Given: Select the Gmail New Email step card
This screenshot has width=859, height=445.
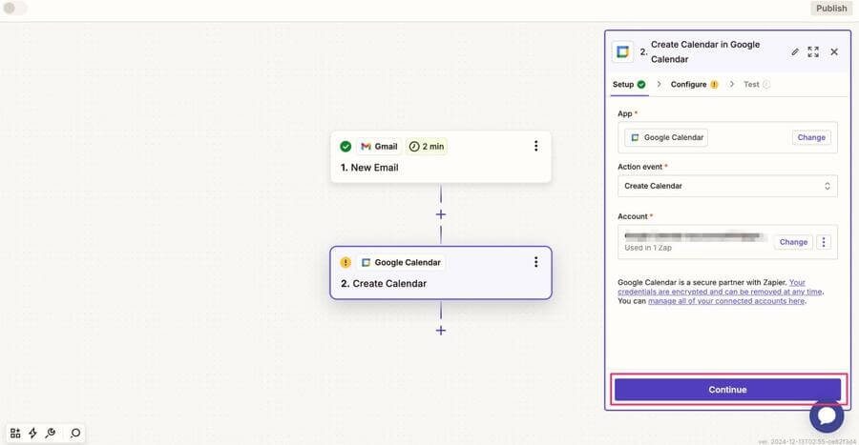Looking at the screenshot, I should [440, 157].
